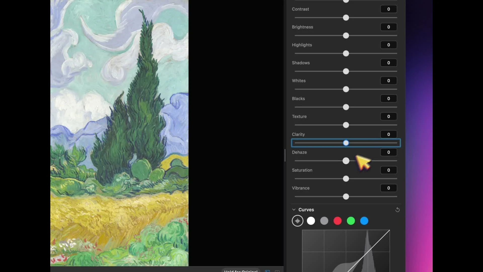Click the Saturation slider handle
483x272 pixels.
tap(346, 179)
